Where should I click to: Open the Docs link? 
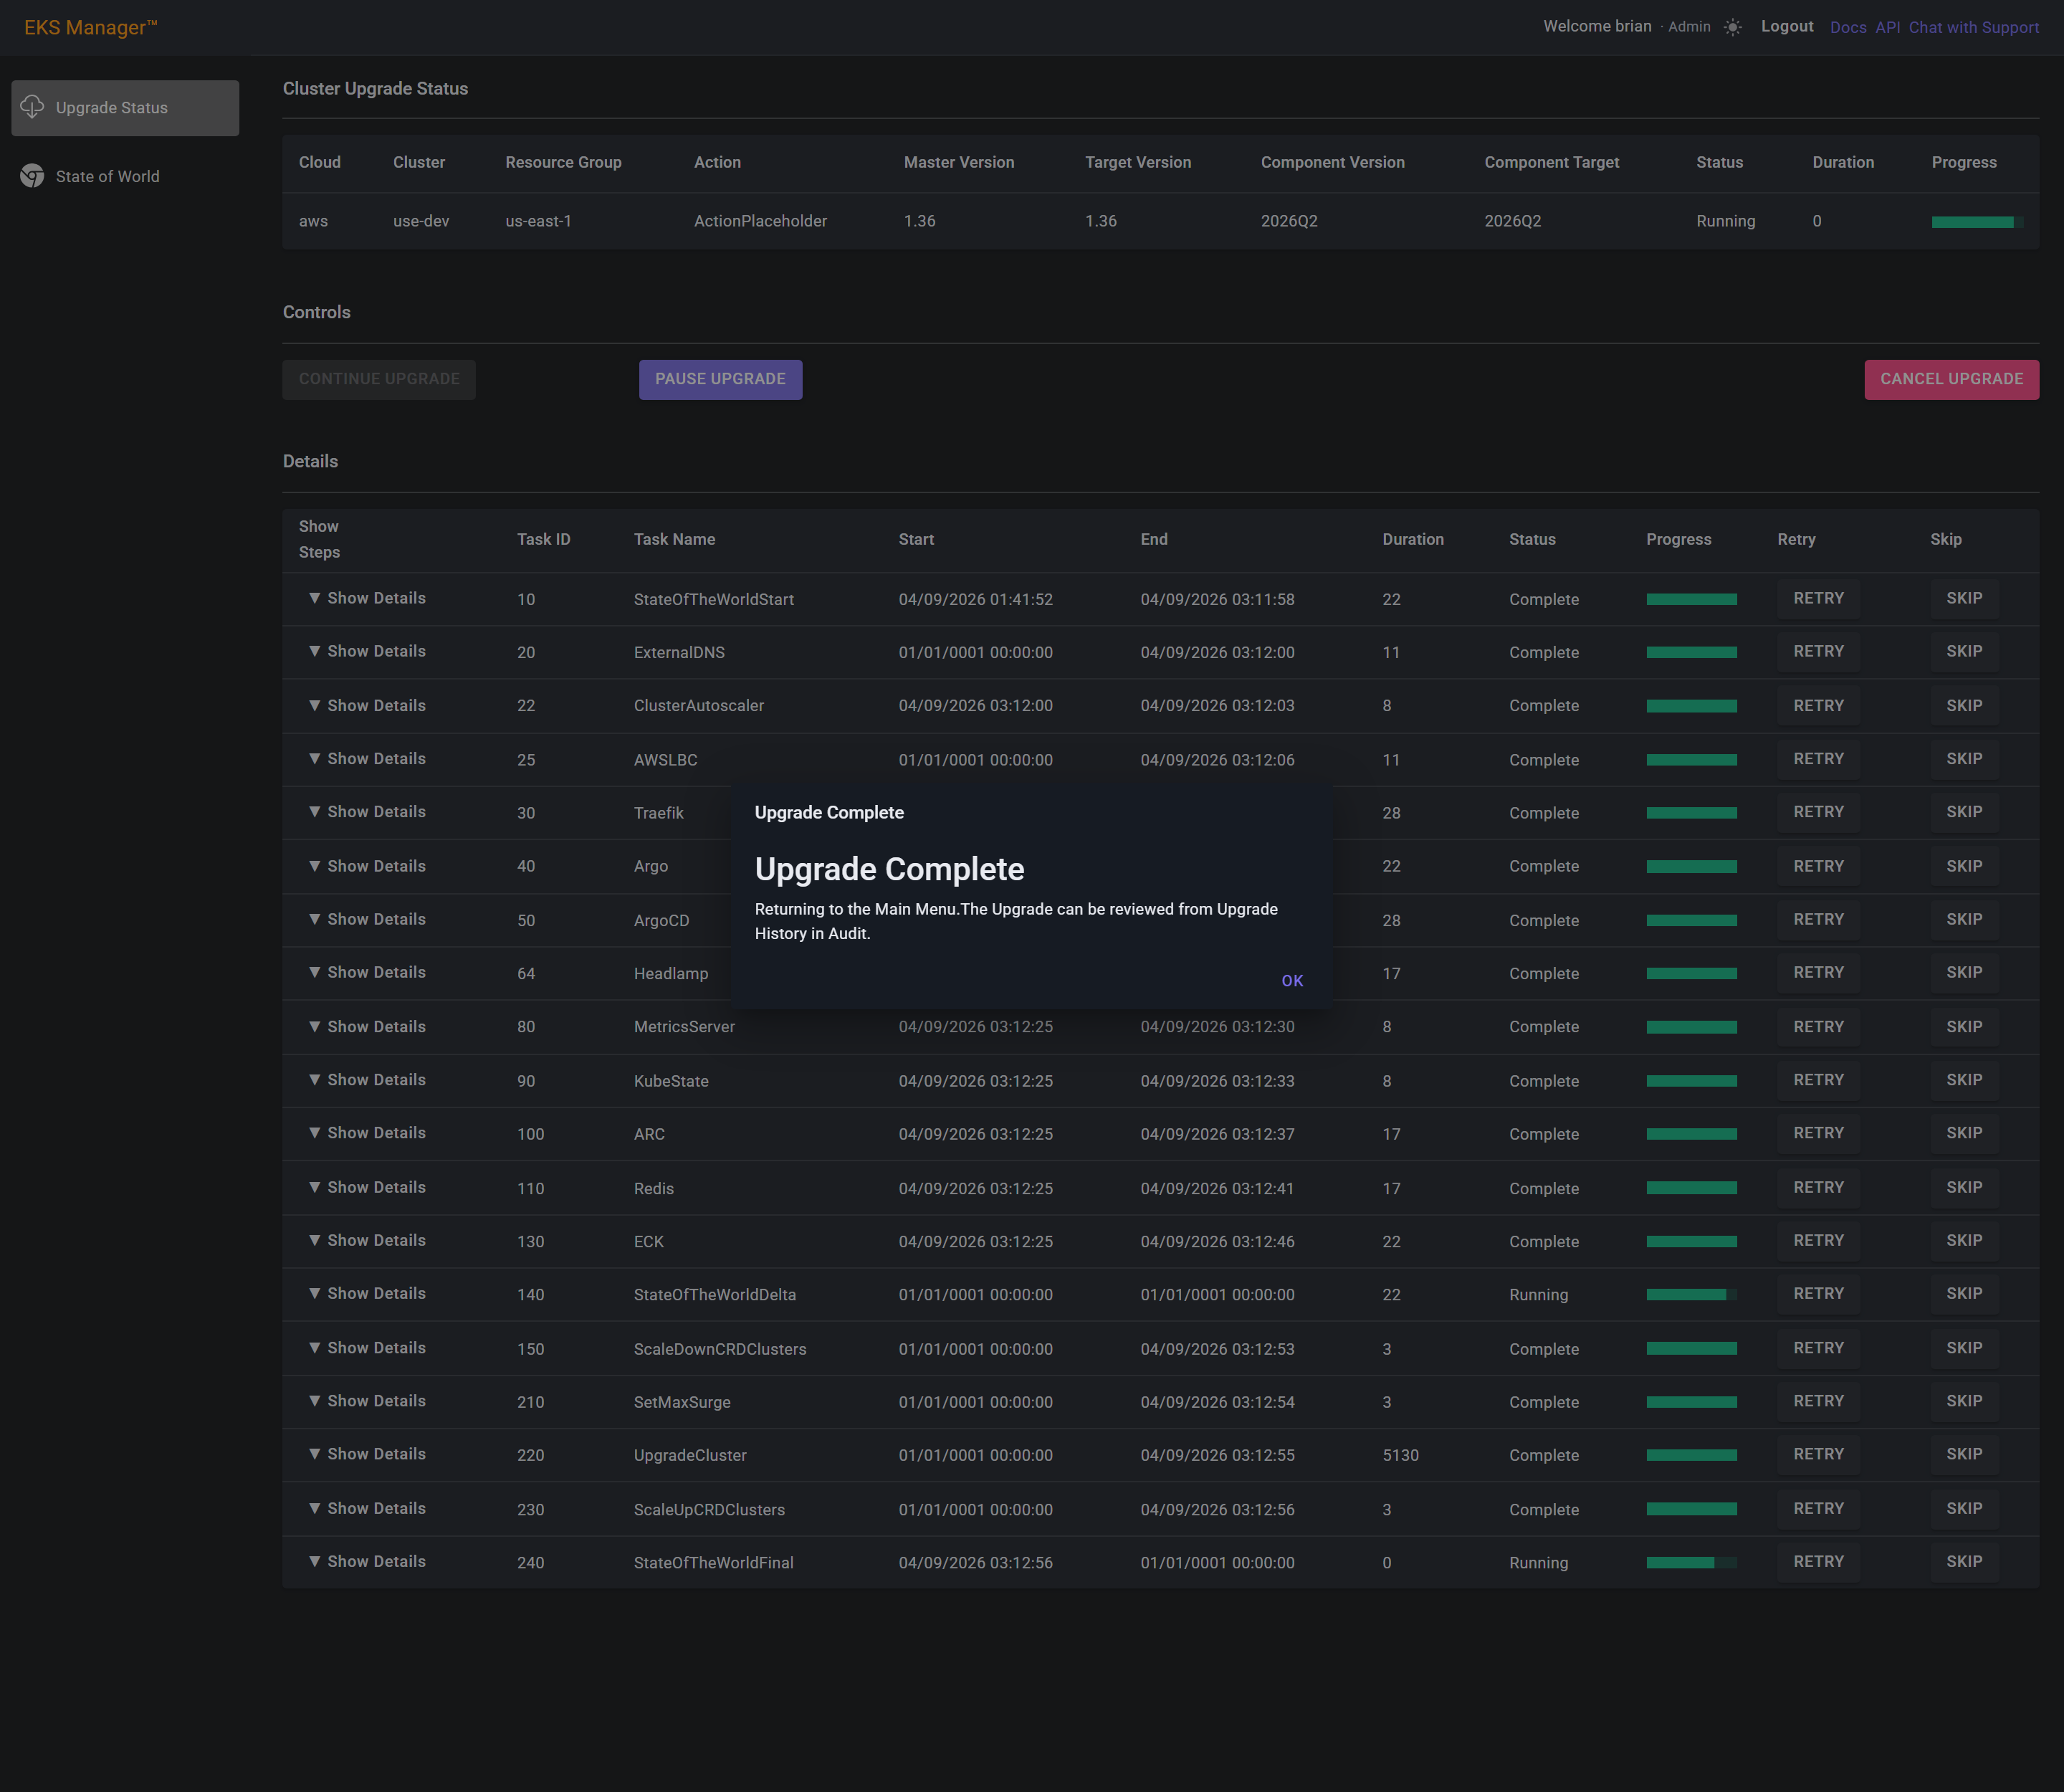(1848, 28)
